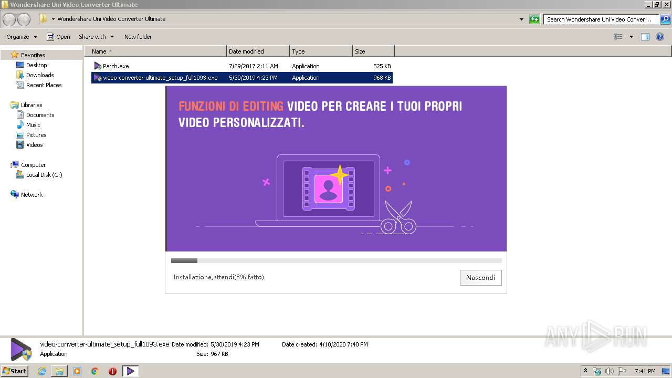Screen dimensions: 672x378
Task: Open the view options dropdown arrow
Action: (631, 37)
